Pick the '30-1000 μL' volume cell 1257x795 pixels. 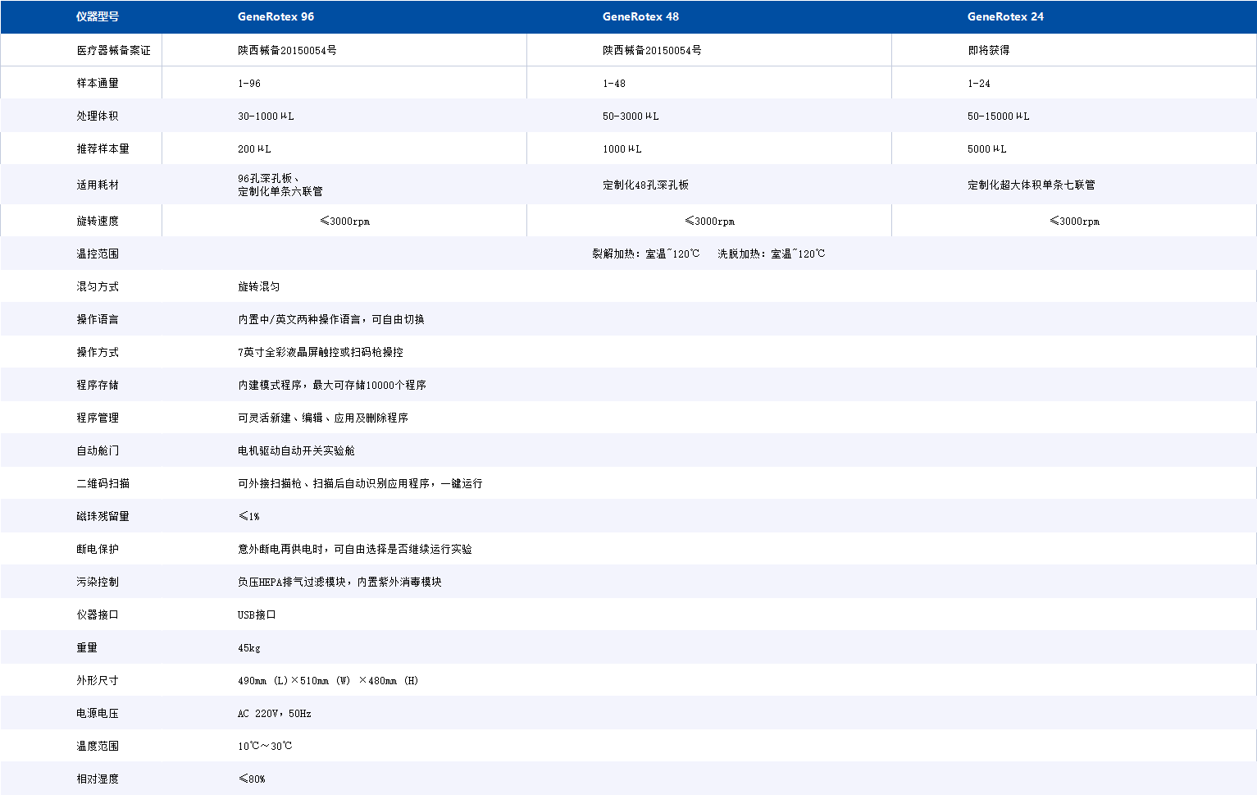pyautogui.click(x=266, y=116)
